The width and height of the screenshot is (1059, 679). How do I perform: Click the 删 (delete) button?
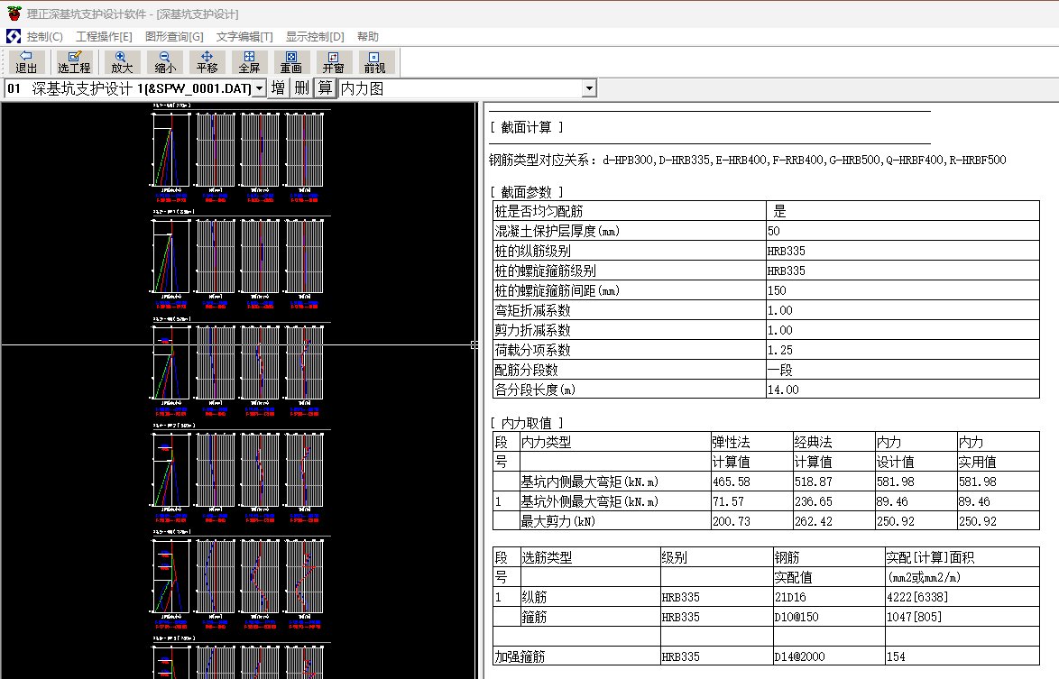click(301, 88)
